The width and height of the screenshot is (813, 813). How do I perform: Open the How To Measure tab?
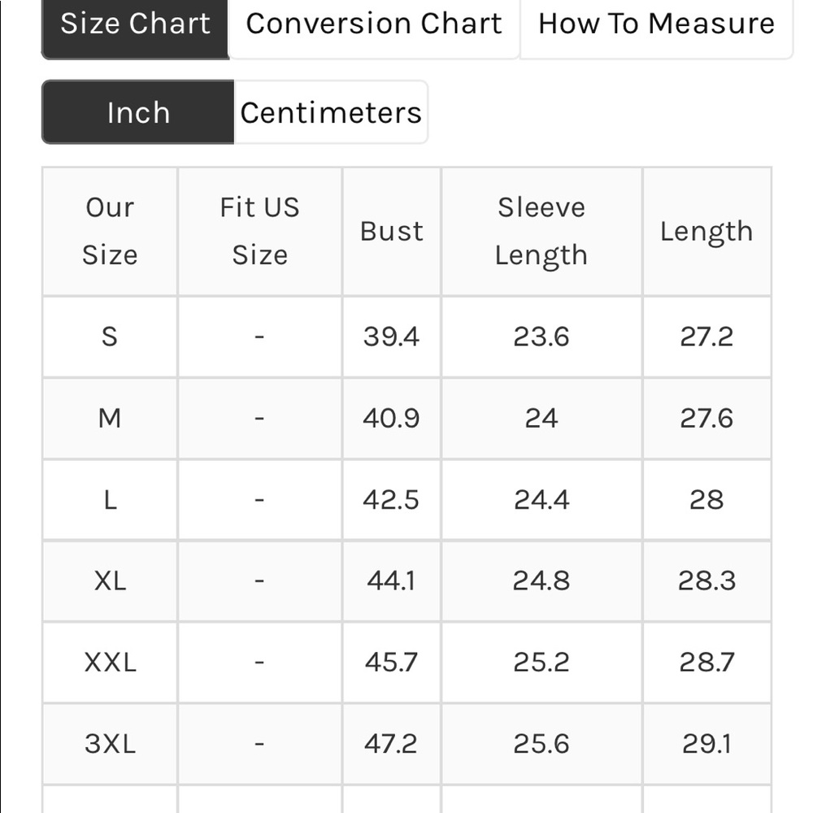tap(656, 24)
